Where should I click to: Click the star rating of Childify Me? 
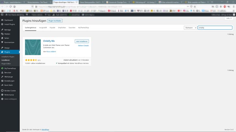[x=31, y=60]
